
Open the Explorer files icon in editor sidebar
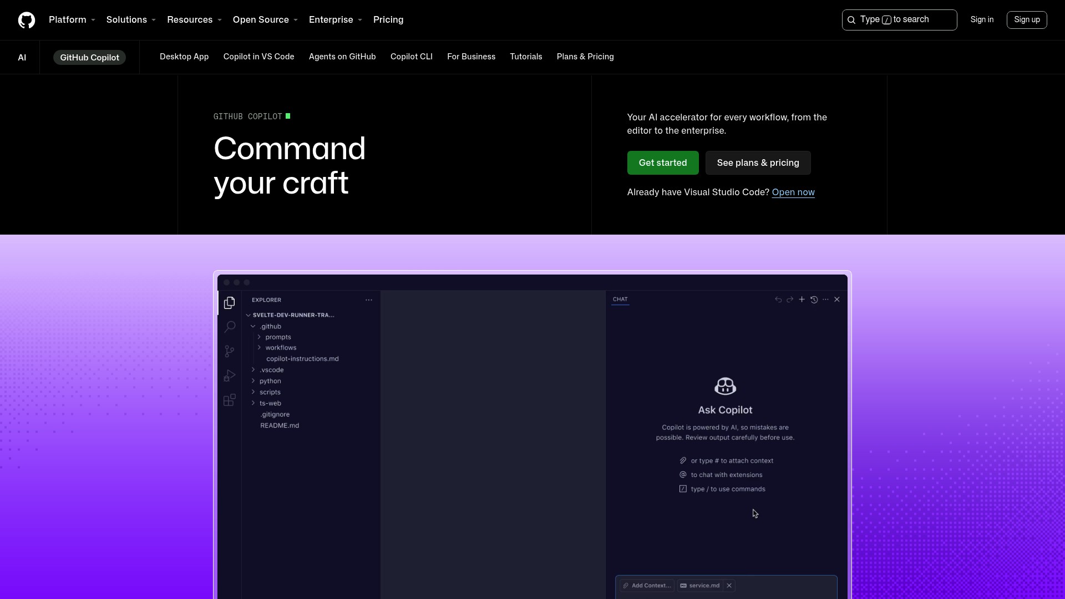230,303
